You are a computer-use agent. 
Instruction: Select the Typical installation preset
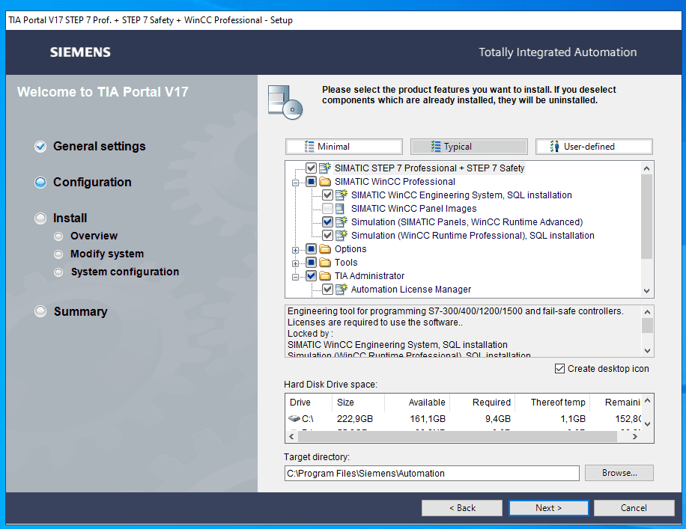469,147
